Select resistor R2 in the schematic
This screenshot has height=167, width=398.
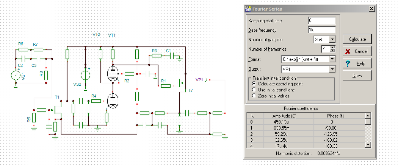tap(130, 74)
